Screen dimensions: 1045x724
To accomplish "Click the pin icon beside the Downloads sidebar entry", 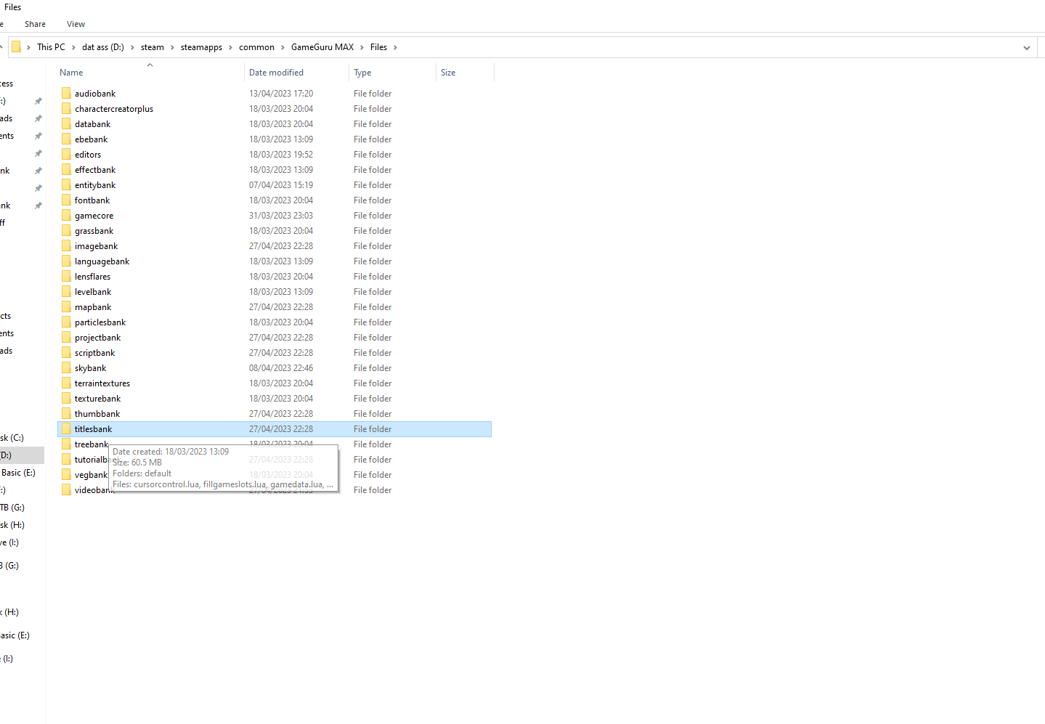I will pos(38,118).
